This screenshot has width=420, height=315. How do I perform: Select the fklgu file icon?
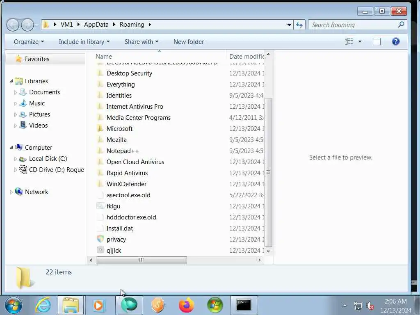[100, 206]
